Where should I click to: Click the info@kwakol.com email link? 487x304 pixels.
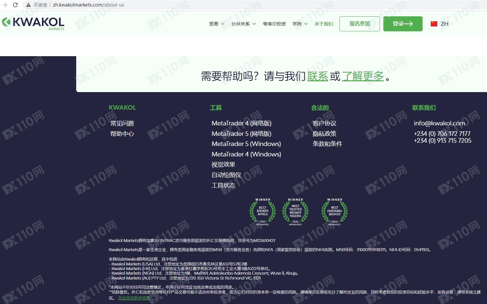[439, 123]
